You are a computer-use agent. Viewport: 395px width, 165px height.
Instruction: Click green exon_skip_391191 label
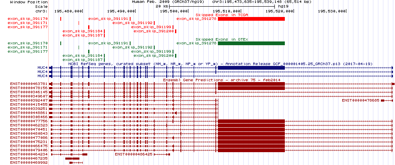pos(109,43)
